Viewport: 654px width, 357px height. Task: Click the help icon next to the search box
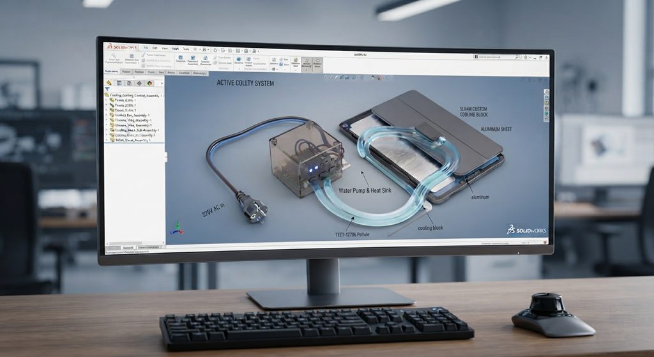(526, 57)
